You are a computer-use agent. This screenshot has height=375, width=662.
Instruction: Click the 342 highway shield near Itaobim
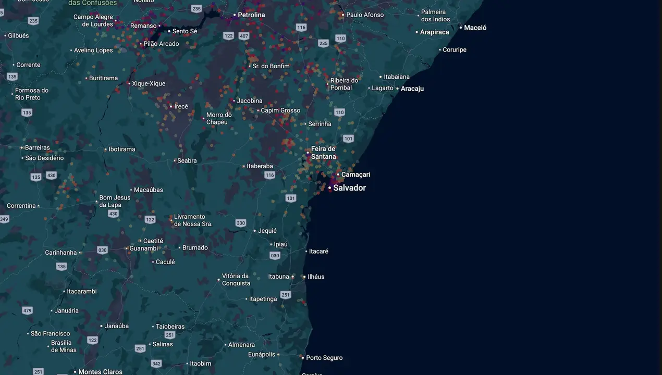[156, 364]
